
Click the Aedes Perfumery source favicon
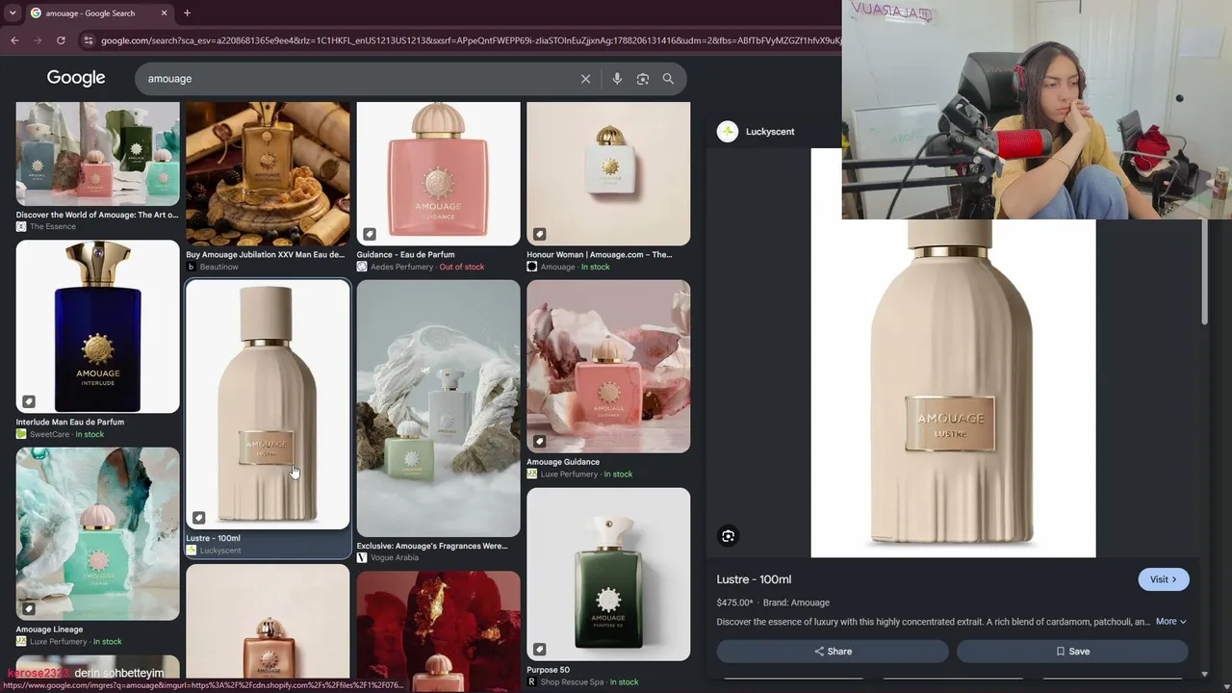point(362,267)
